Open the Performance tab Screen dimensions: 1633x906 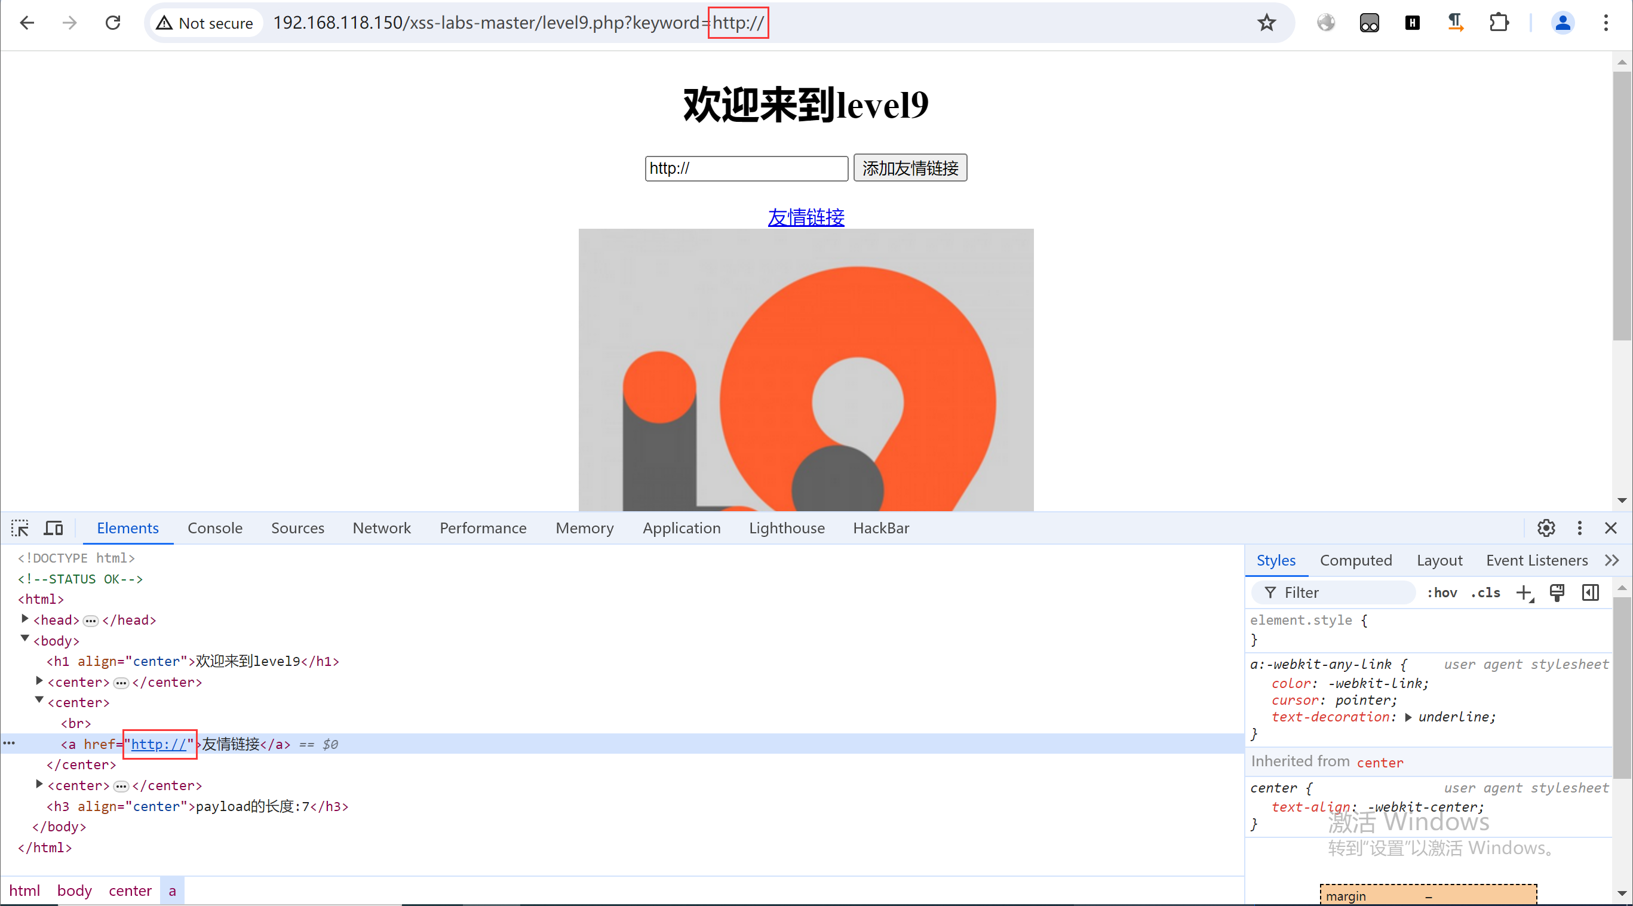click(483, 528)
